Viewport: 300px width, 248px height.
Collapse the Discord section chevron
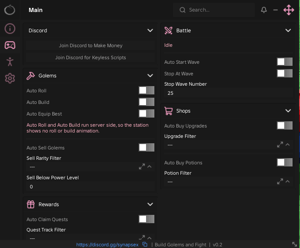click(150, 31)
